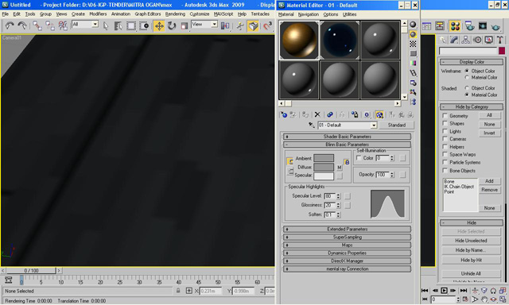Open the Hierarchy command panel tab
509x305 pixels.
pos(465,40)
